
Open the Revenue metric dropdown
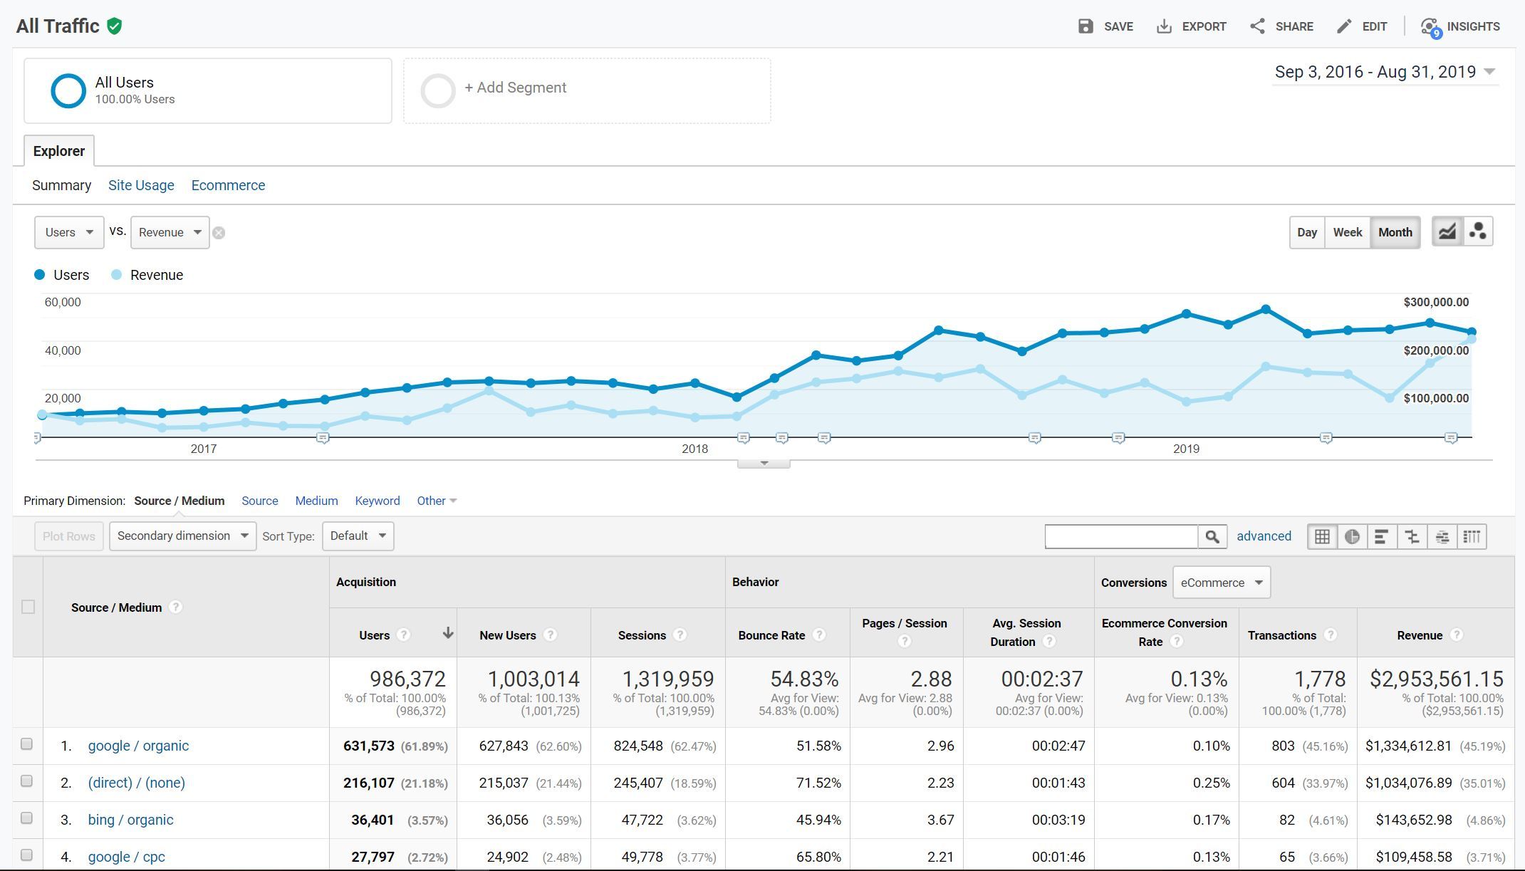pos(170,232)
